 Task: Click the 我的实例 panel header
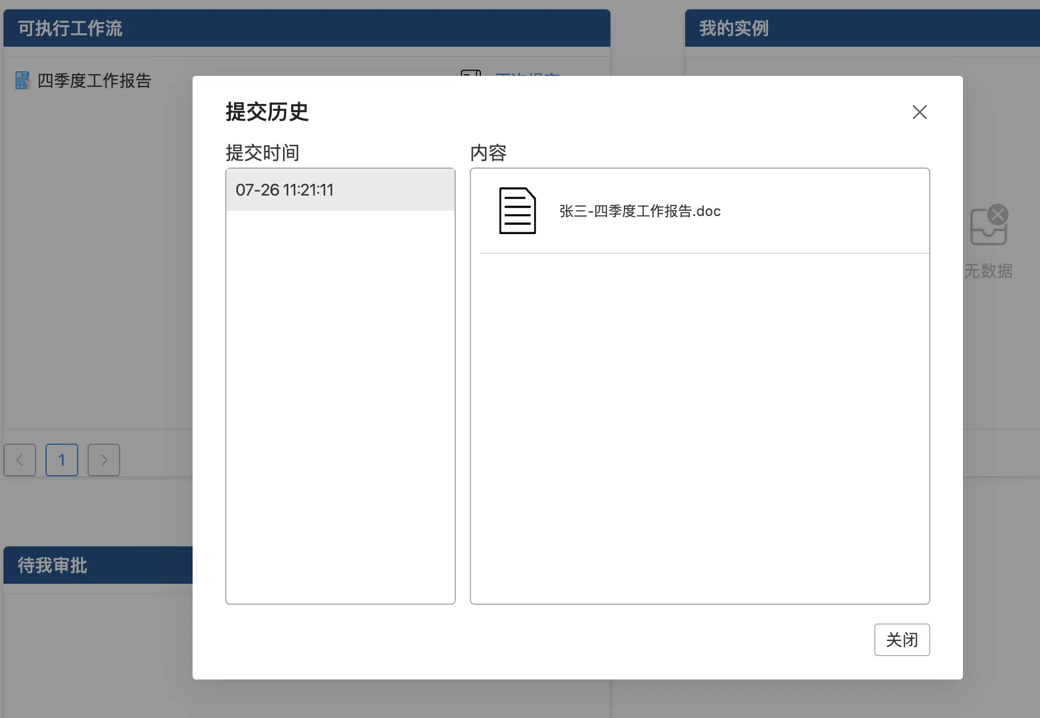pos(863,28)
